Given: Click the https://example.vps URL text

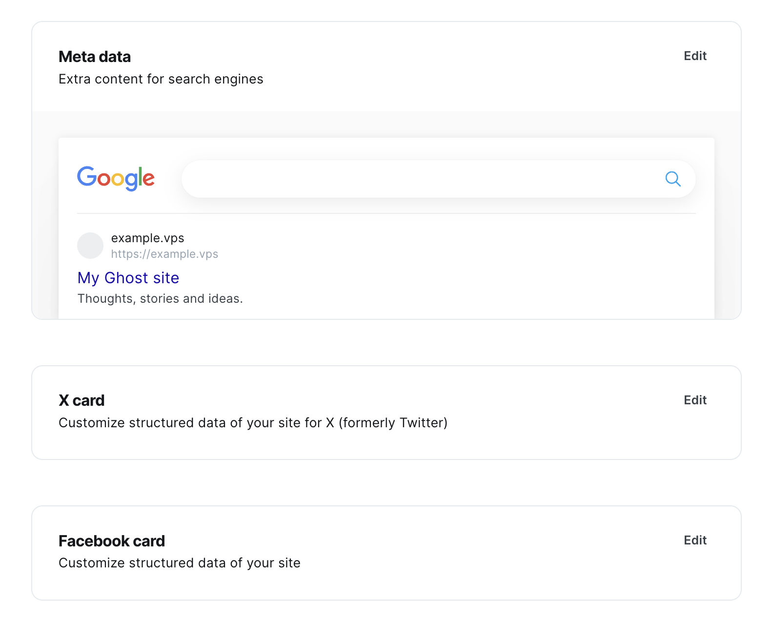Looking at the screenshot, I should pyautogui.click(x=165, y=254).
